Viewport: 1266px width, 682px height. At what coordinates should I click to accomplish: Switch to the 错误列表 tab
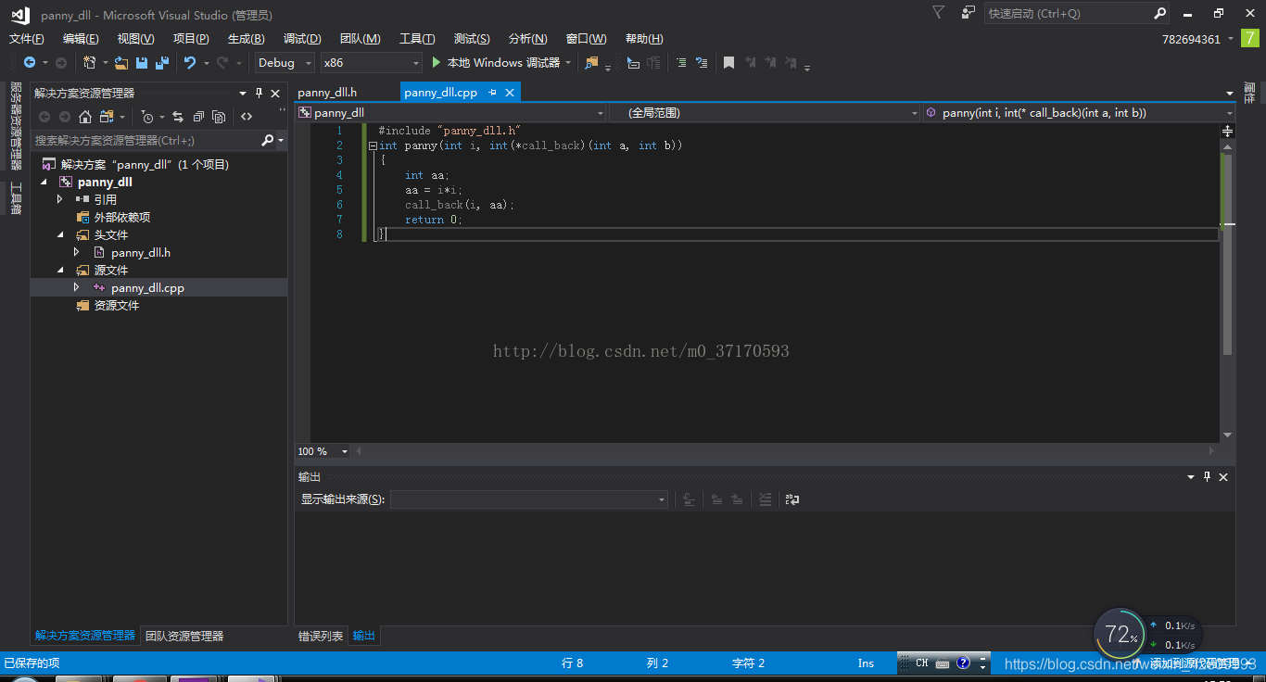coord(321,636)
